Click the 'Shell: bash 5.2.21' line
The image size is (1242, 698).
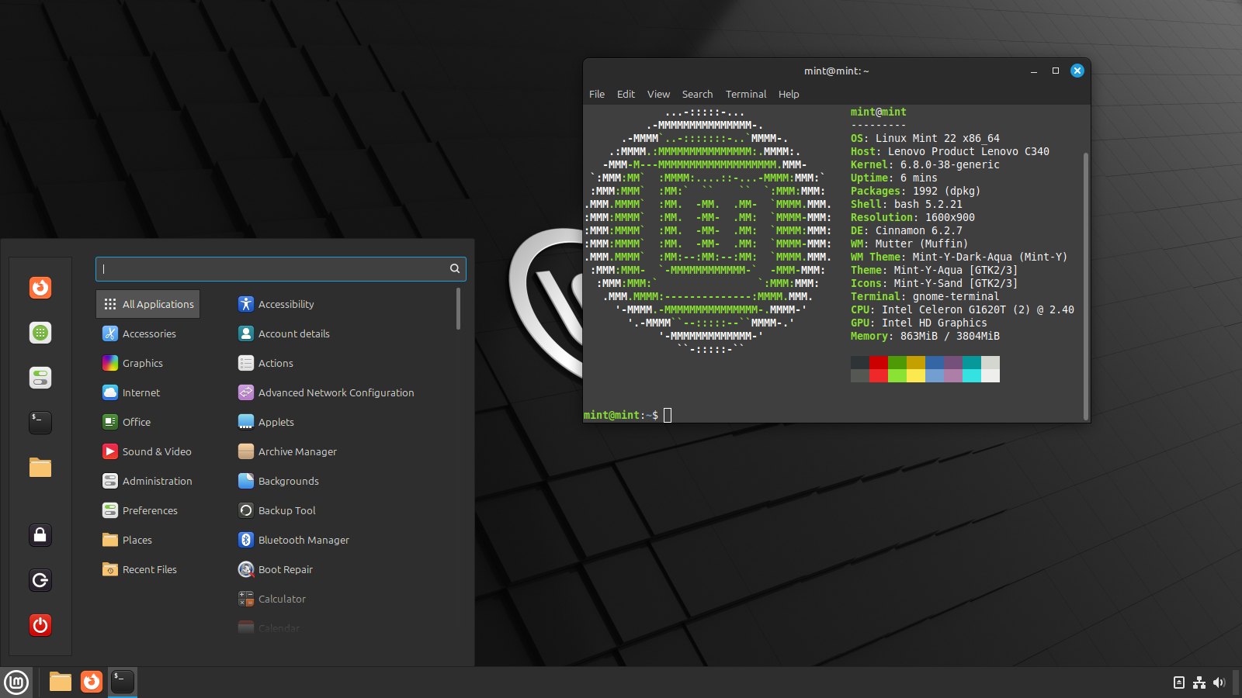pyautogui.click(x=907, y=205)
